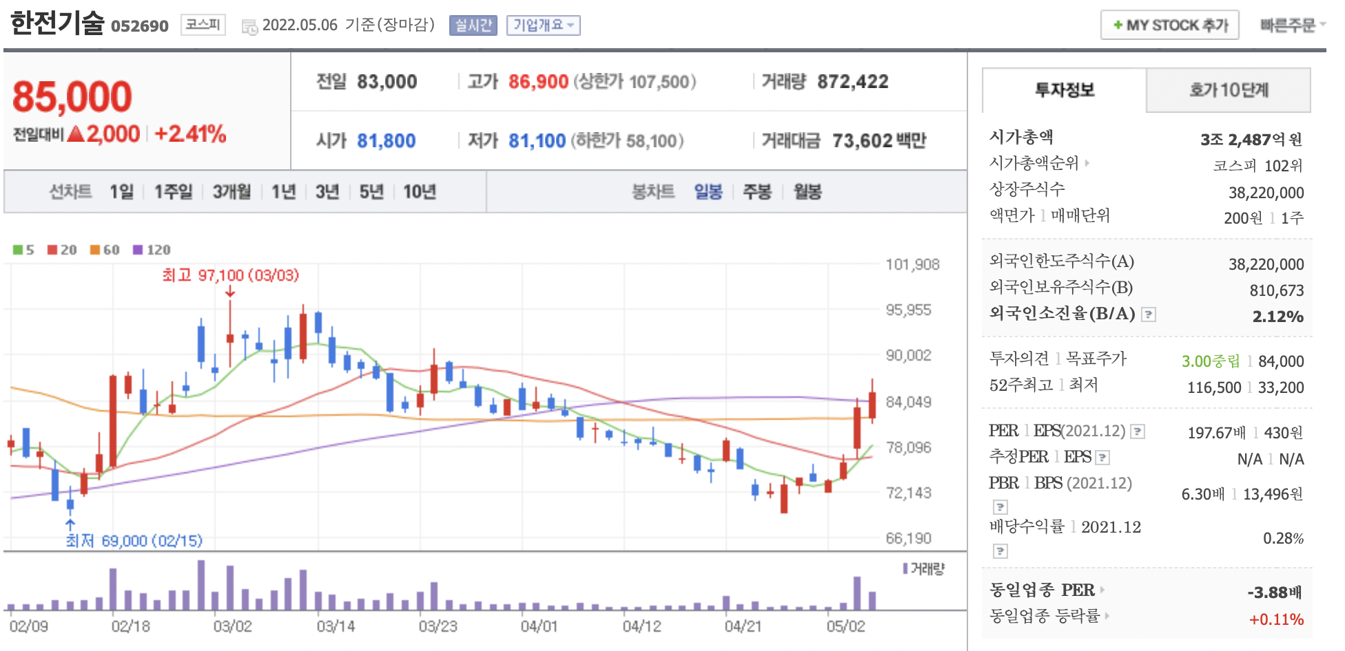
Task: Click the 고가 value 86,900
Action: 538,82
